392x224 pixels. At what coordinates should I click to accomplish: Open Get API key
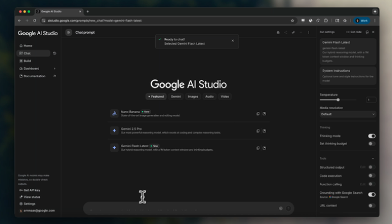(x=30, y=190)
